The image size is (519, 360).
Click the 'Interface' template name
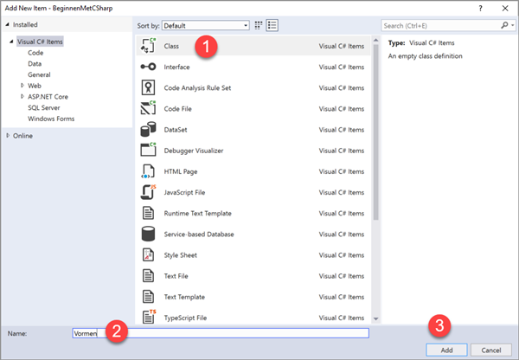176,67
